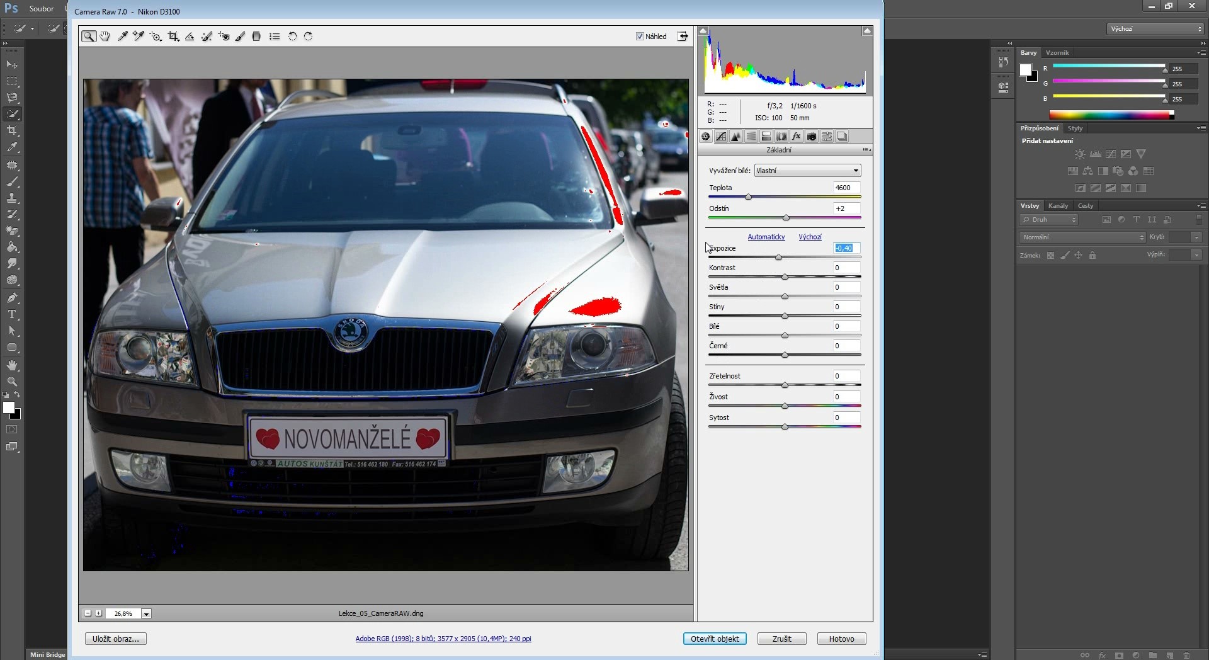Select the Crop tool in Camera Raw
Viewport: 1209px width, 660px height.
point(173,37)
